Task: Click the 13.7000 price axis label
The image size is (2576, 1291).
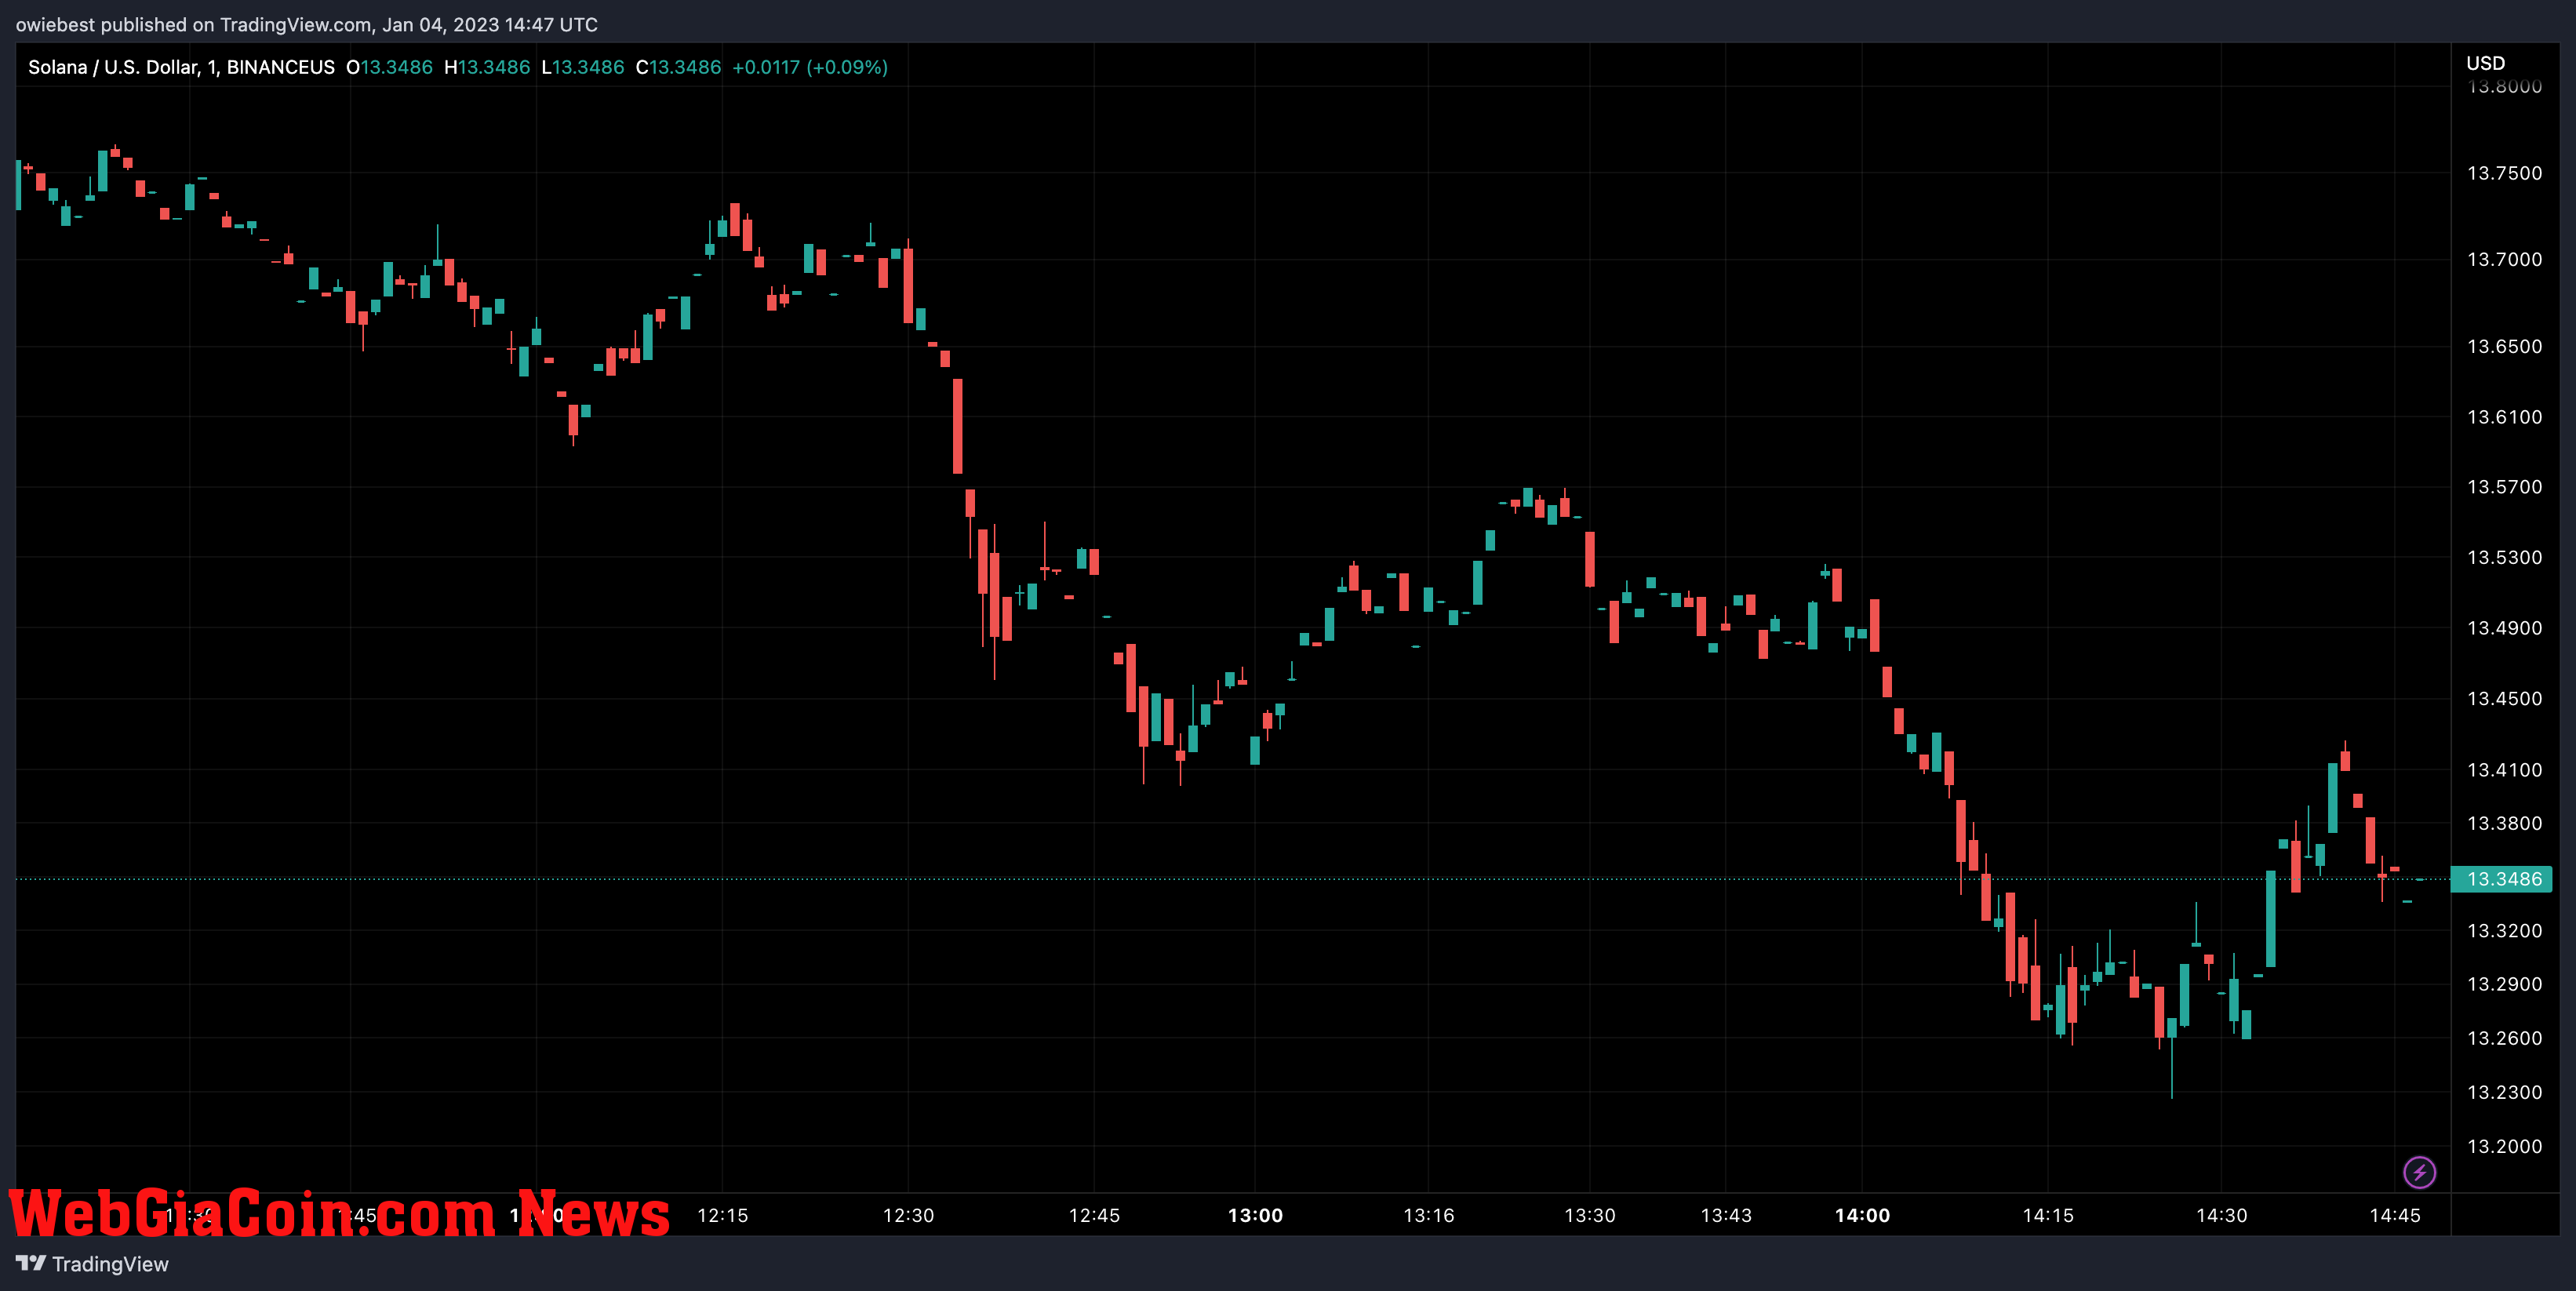Action: click(2504, 259)
